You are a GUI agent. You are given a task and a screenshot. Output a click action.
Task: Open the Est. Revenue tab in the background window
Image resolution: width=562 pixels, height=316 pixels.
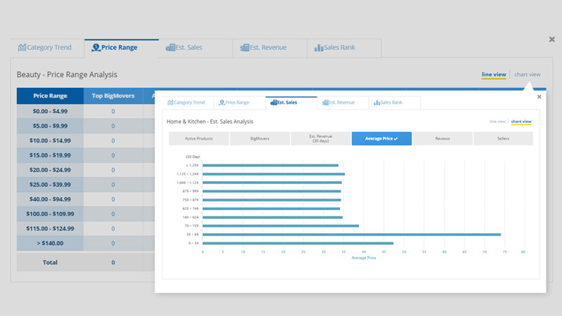coord(270,48)
